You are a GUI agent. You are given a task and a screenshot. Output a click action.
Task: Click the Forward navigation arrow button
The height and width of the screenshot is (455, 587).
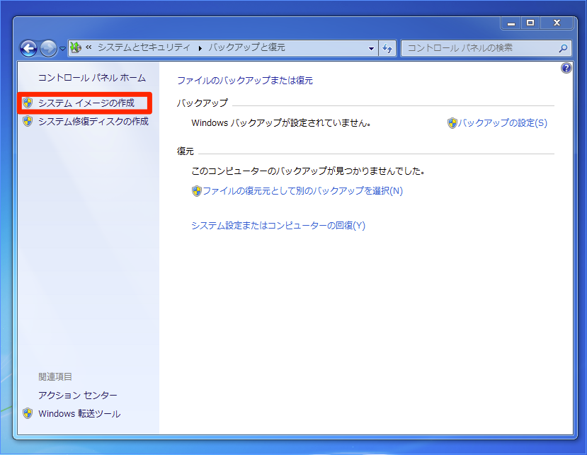click(48, 48)
